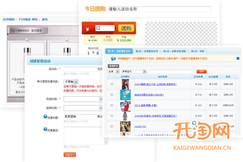The width and height of the screenshot is (243, 162).
Task: Click the textarea scrollbar down arrow
Action: (x=106, y=143)
